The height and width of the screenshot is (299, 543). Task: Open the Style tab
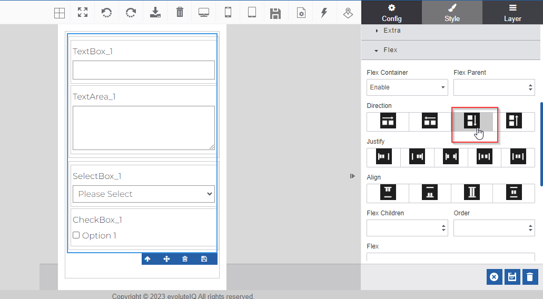452,13
